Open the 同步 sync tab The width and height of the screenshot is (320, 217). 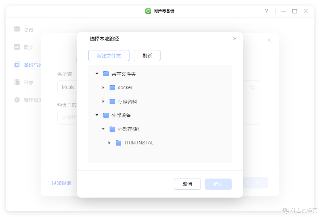coord(28,47)
